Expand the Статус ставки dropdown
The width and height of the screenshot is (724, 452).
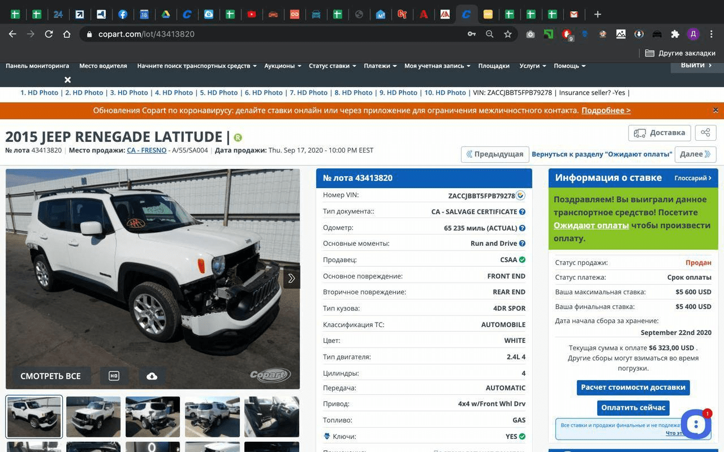(x=332, y=66)
